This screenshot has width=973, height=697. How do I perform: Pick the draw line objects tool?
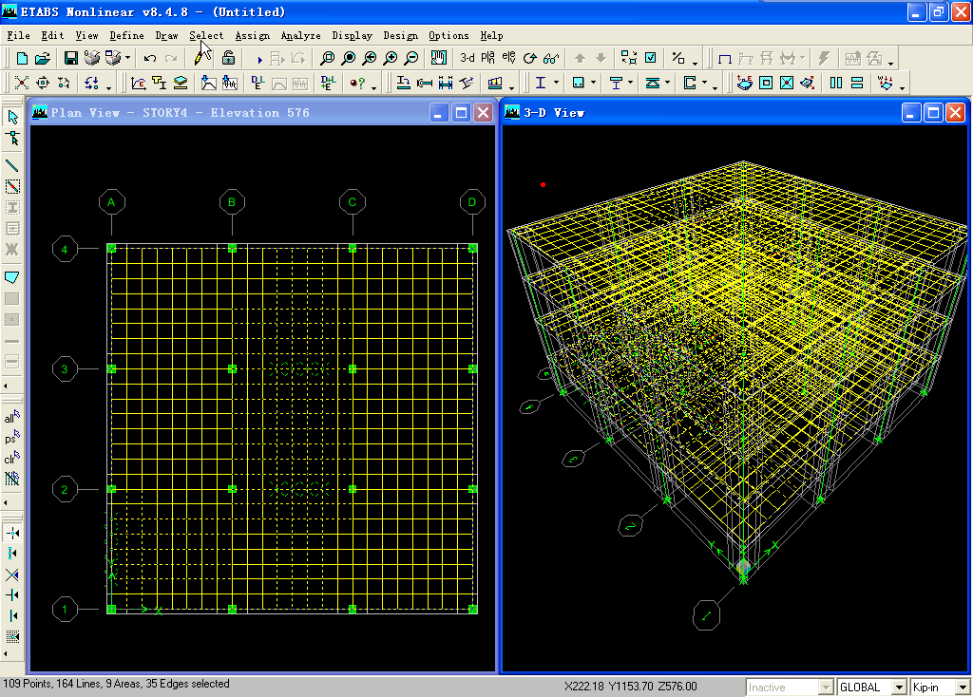pos(12,165)
